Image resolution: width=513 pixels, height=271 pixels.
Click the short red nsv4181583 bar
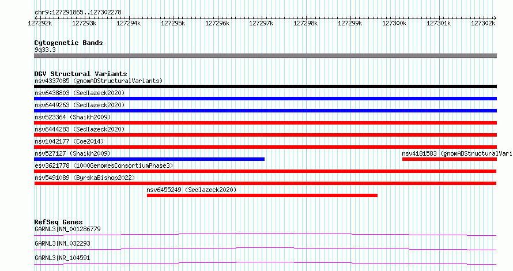point(450,159)
